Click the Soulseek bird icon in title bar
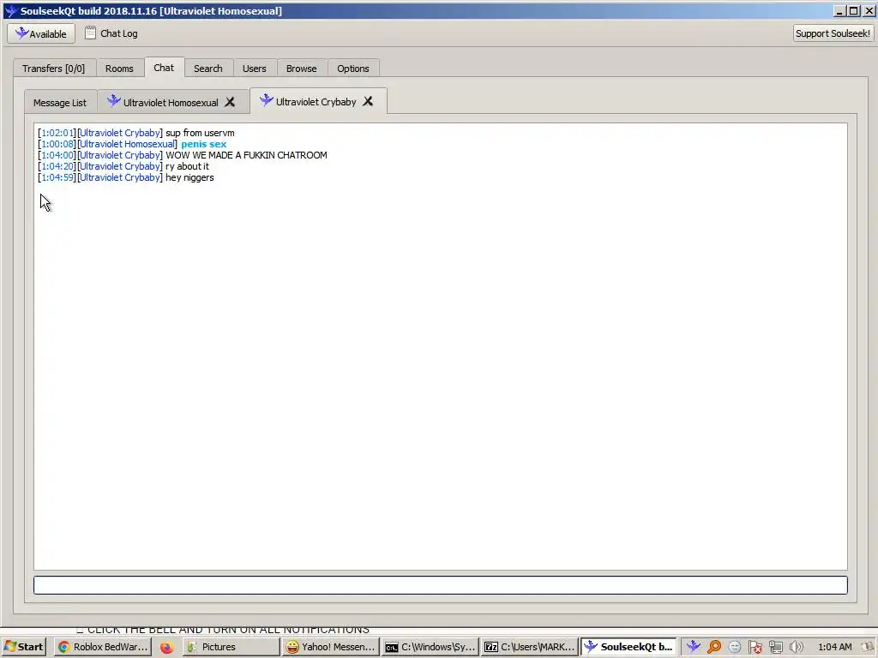This screenshot has width=878, height=658. [10, 10]
